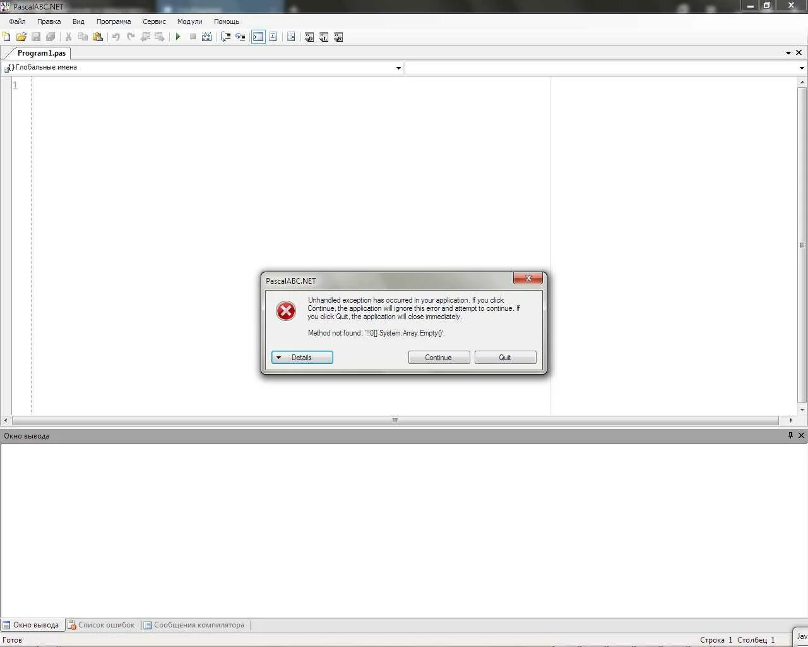Step into debug icon
This screenshot has width=808, height=647.
[240, 37]
